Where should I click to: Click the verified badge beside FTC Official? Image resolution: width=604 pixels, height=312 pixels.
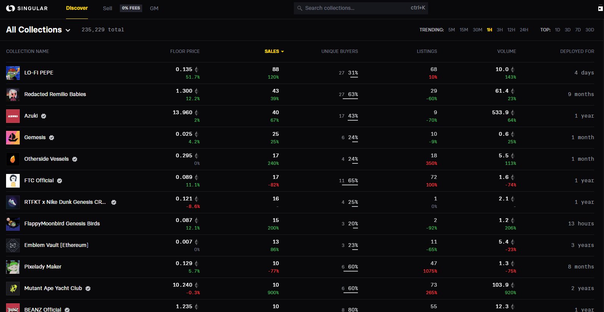(60, 181)
